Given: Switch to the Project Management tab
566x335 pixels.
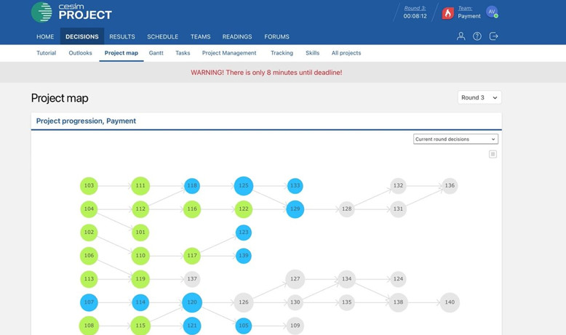Looking at the screenshot, I should (229, 53).
